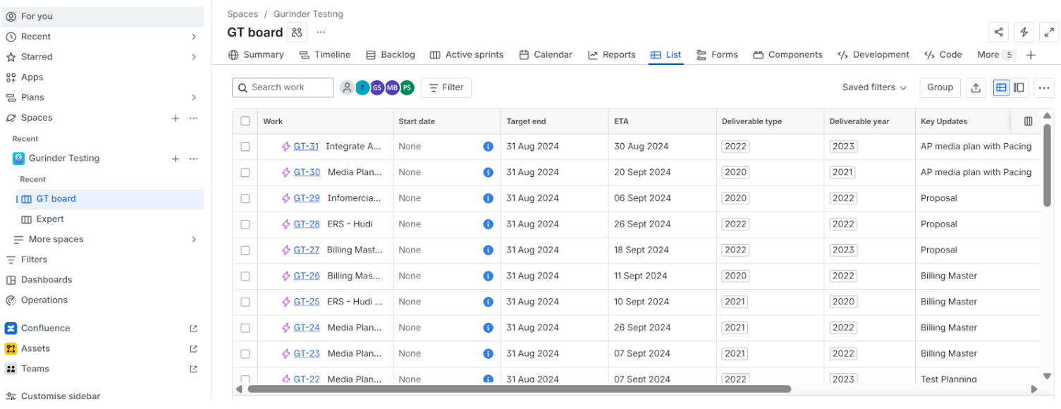
Task: Open the Share board options
Action: pyautogui.click(x=998, y=32)
